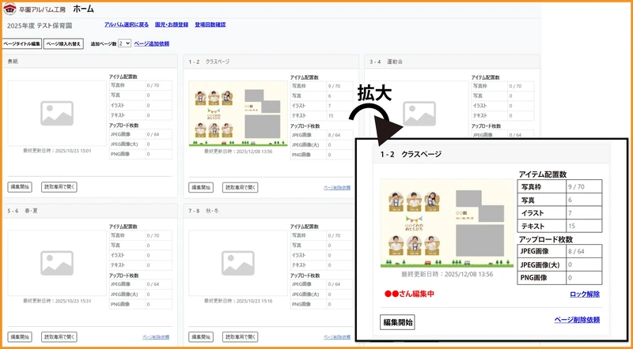Click ロック解除 in the enlarged panel
The image size is (633, 349).
pyautogui.click(x=585, y=295)
